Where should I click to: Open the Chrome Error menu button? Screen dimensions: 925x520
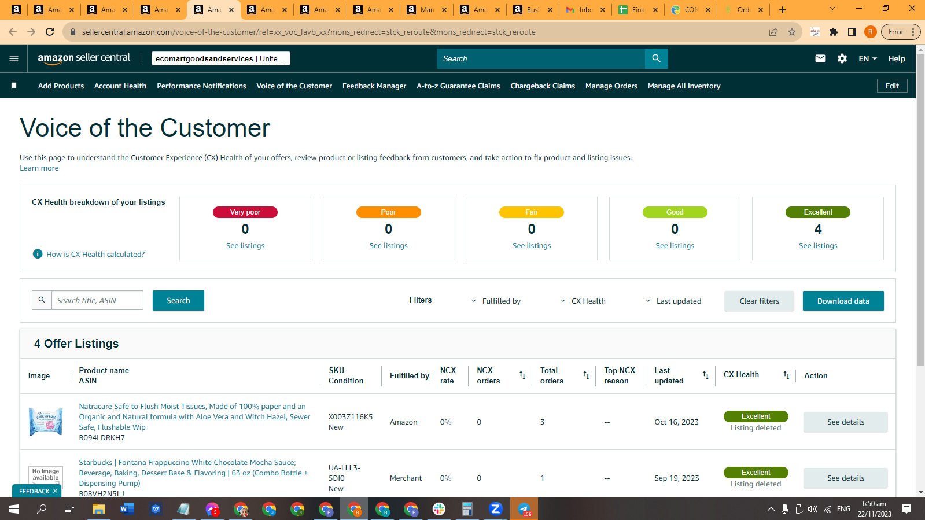click(x=901, y=32)
